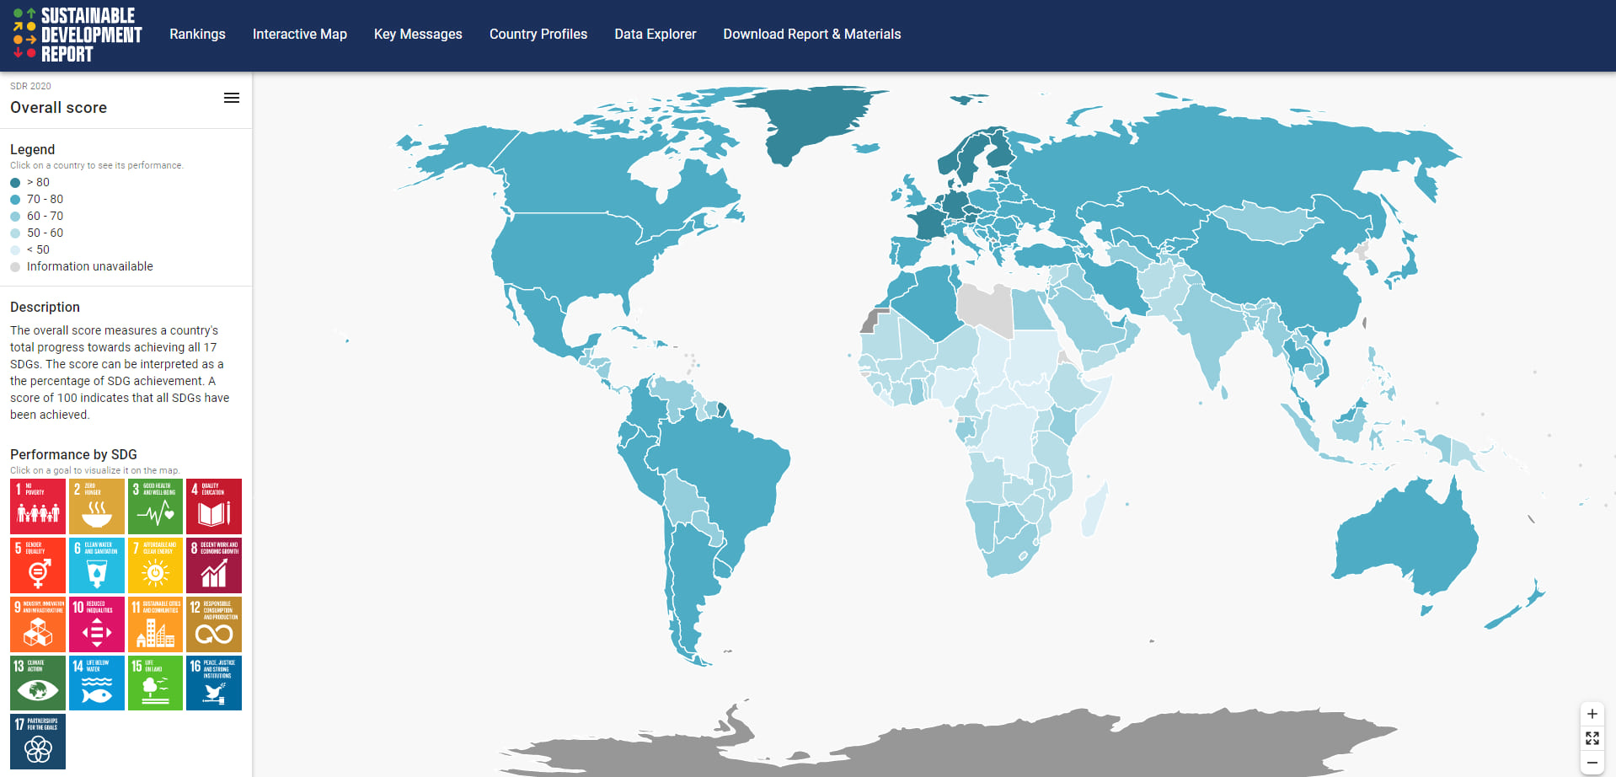Select SDG 16 Peace, Justice and Strong Institutions
The height and width of the screenshot is (777, 1616).
coord(213,683)
